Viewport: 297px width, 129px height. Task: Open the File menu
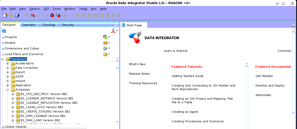[x=4, y=9]
